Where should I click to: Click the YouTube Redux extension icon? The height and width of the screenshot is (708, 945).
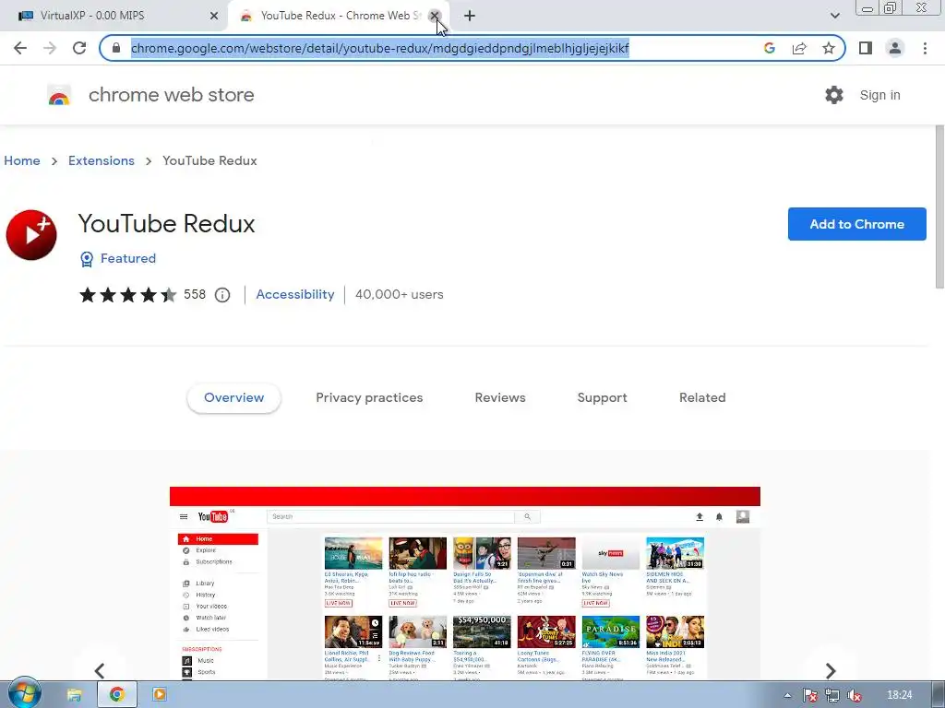(31, 235)
